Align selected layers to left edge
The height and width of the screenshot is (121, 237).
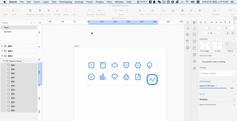point(212,22)
